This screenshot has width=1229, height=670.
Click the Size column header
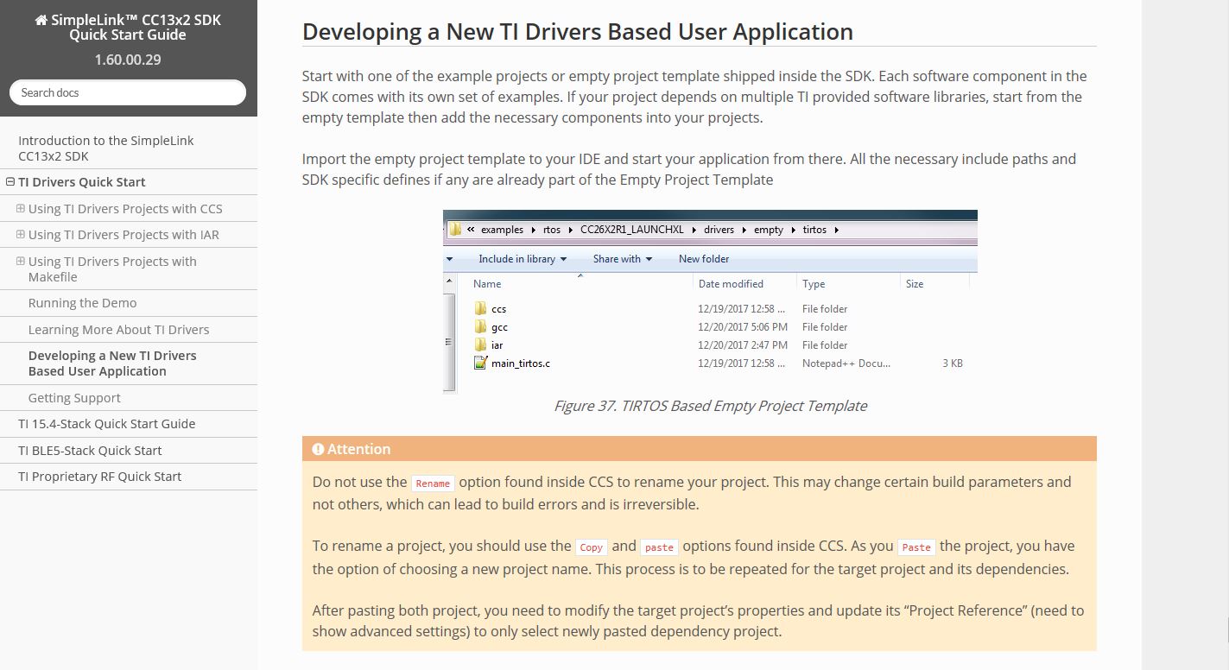(915, 284)
